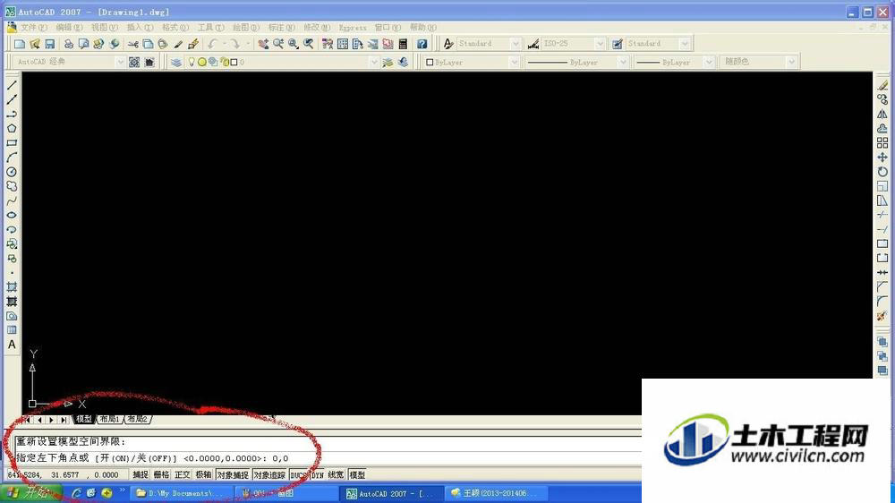Image resolution: width=895 pixels, height=503 pixels.
Task: Select the Ellipse tool in the Draw toolbar
Action: [12, 215]
